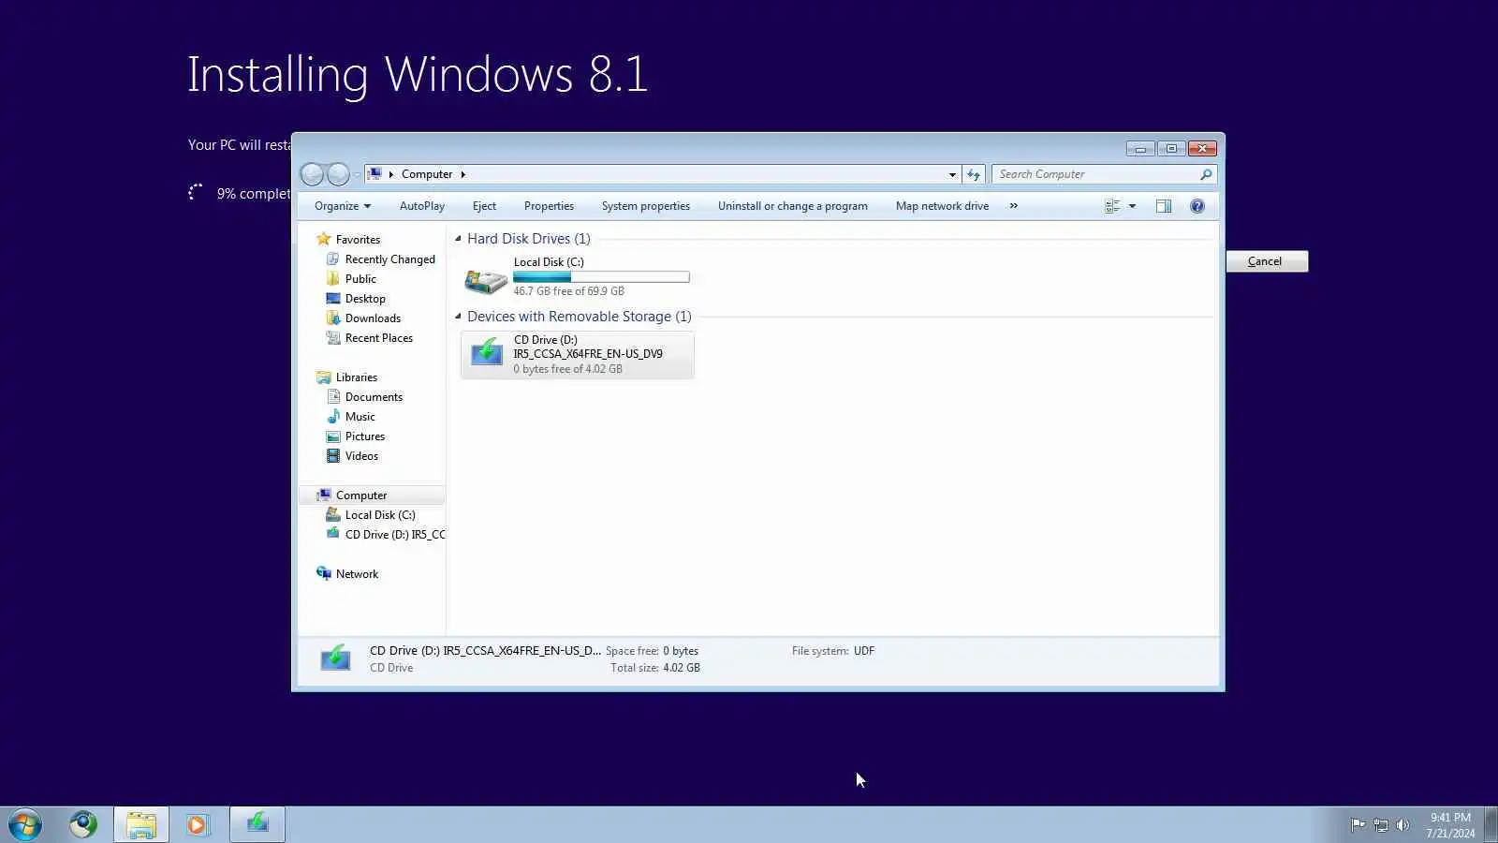Viewport: 1498px width, 843px height.
Task: Click the Forward navigation arrow in Explorer
Action: pyautogui.click(x=338, y=174)
